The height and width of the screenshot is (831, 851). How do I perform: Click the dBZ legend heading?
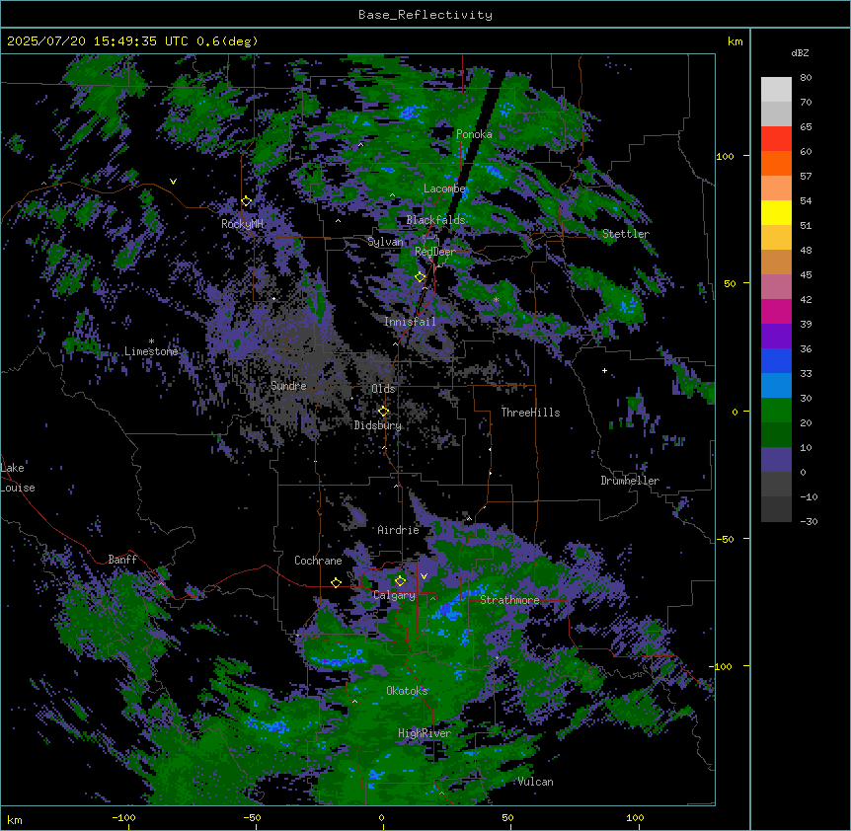tap(800, 53)
